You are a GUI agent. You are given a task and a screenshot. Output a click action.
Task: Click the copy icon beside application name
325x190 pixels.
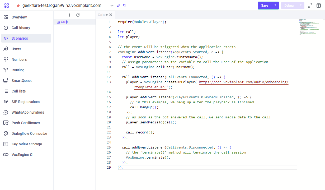[125, 6]
